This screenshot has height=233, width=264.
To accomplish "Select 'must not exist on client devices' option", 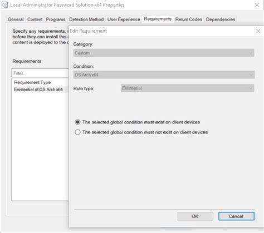I will (x=141, y=132).
